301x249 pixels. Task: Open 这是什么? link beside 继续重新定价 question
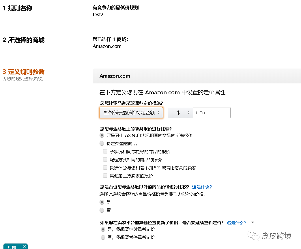tap(236, 223)
